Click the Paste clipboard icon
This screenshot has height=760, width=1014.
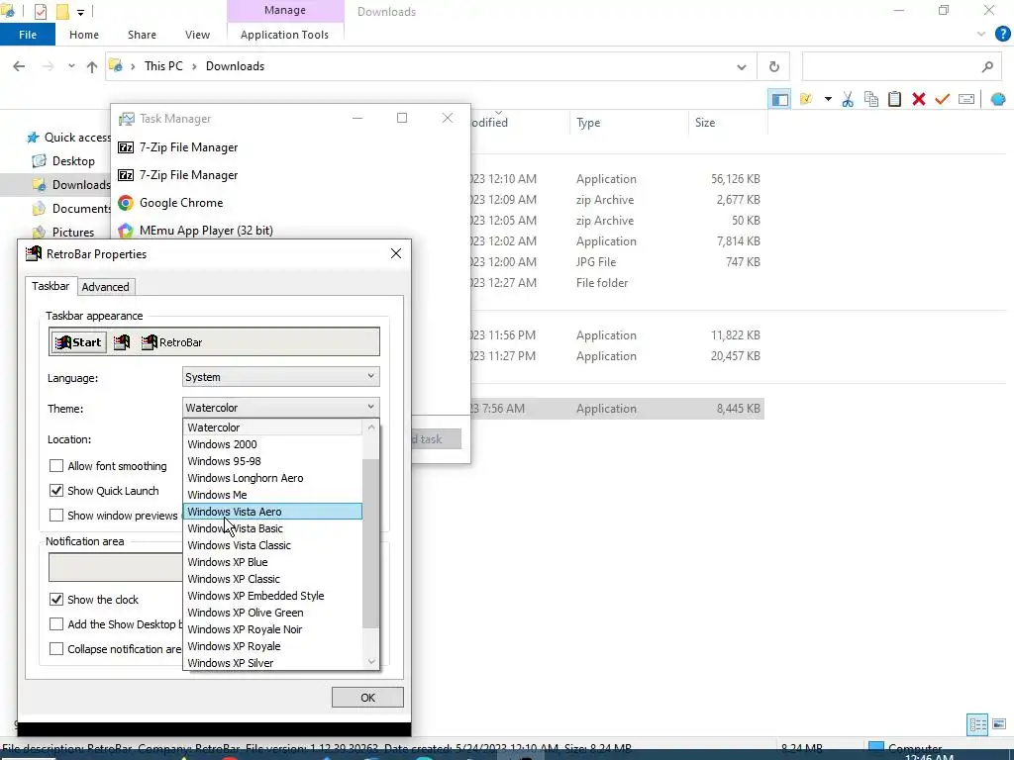pos(895,100)
